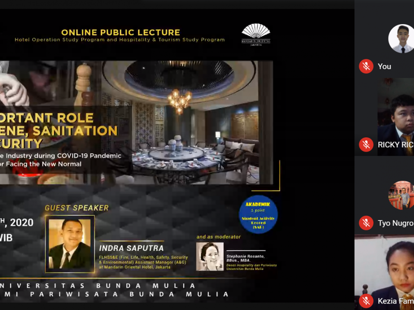Select the RICKY participant video tile
The height and width of the screenshot is (310, 414).
coord(396,117)
